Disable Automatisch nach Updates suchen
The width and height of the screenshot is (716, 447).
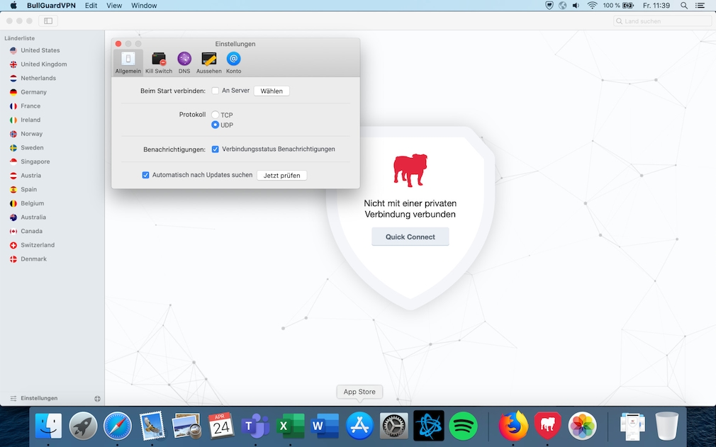click(x=145, y=175)
